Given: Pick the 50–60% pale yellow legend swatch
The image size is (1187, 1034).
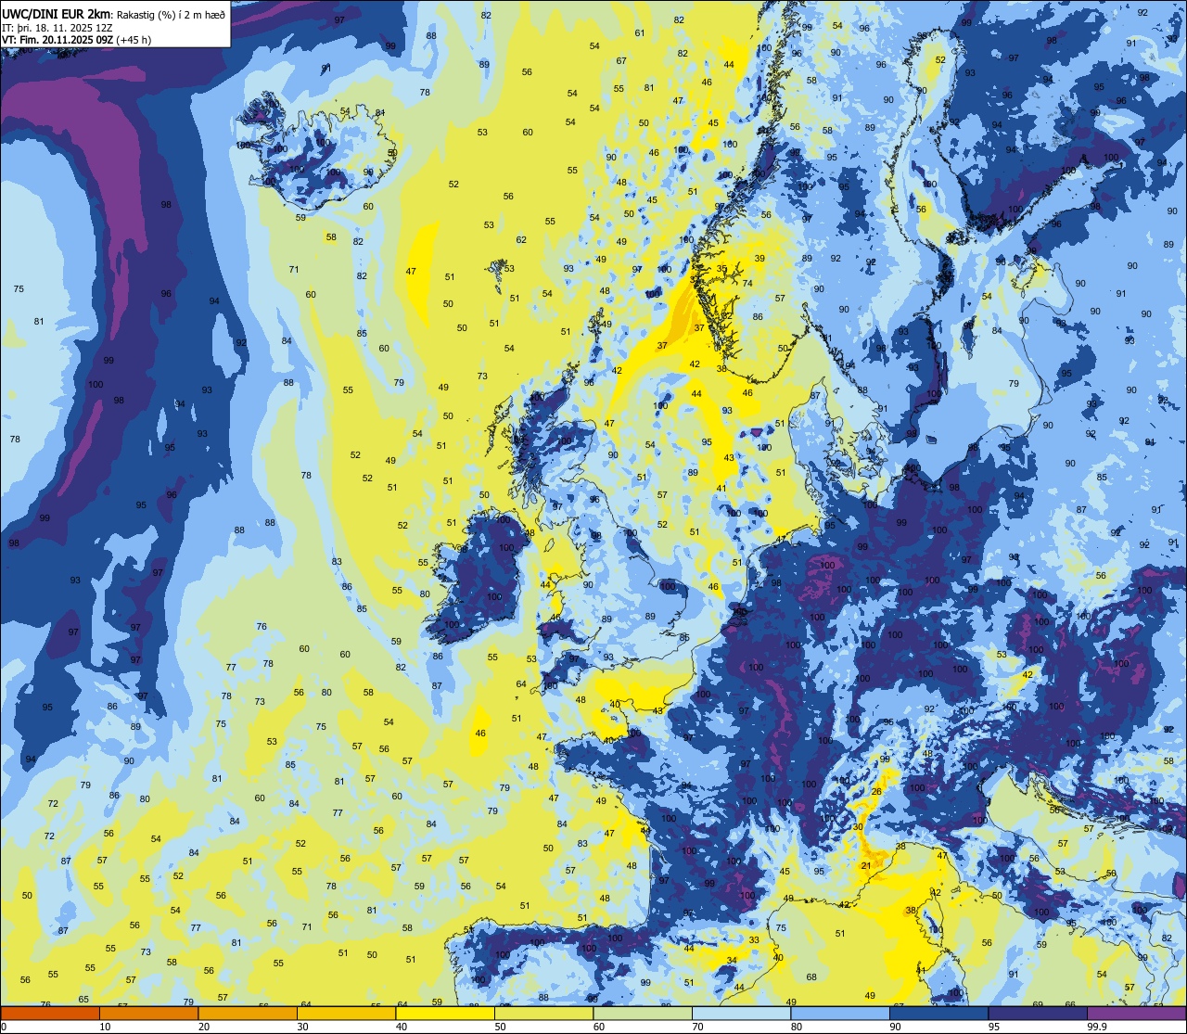Looking at the screenshot, I should point(543,1013).
